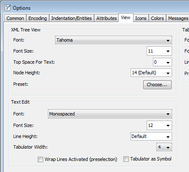This screenshot has width=189, height=172.
Task: Switch to the Common tab
Action: (x=15, y=18)
